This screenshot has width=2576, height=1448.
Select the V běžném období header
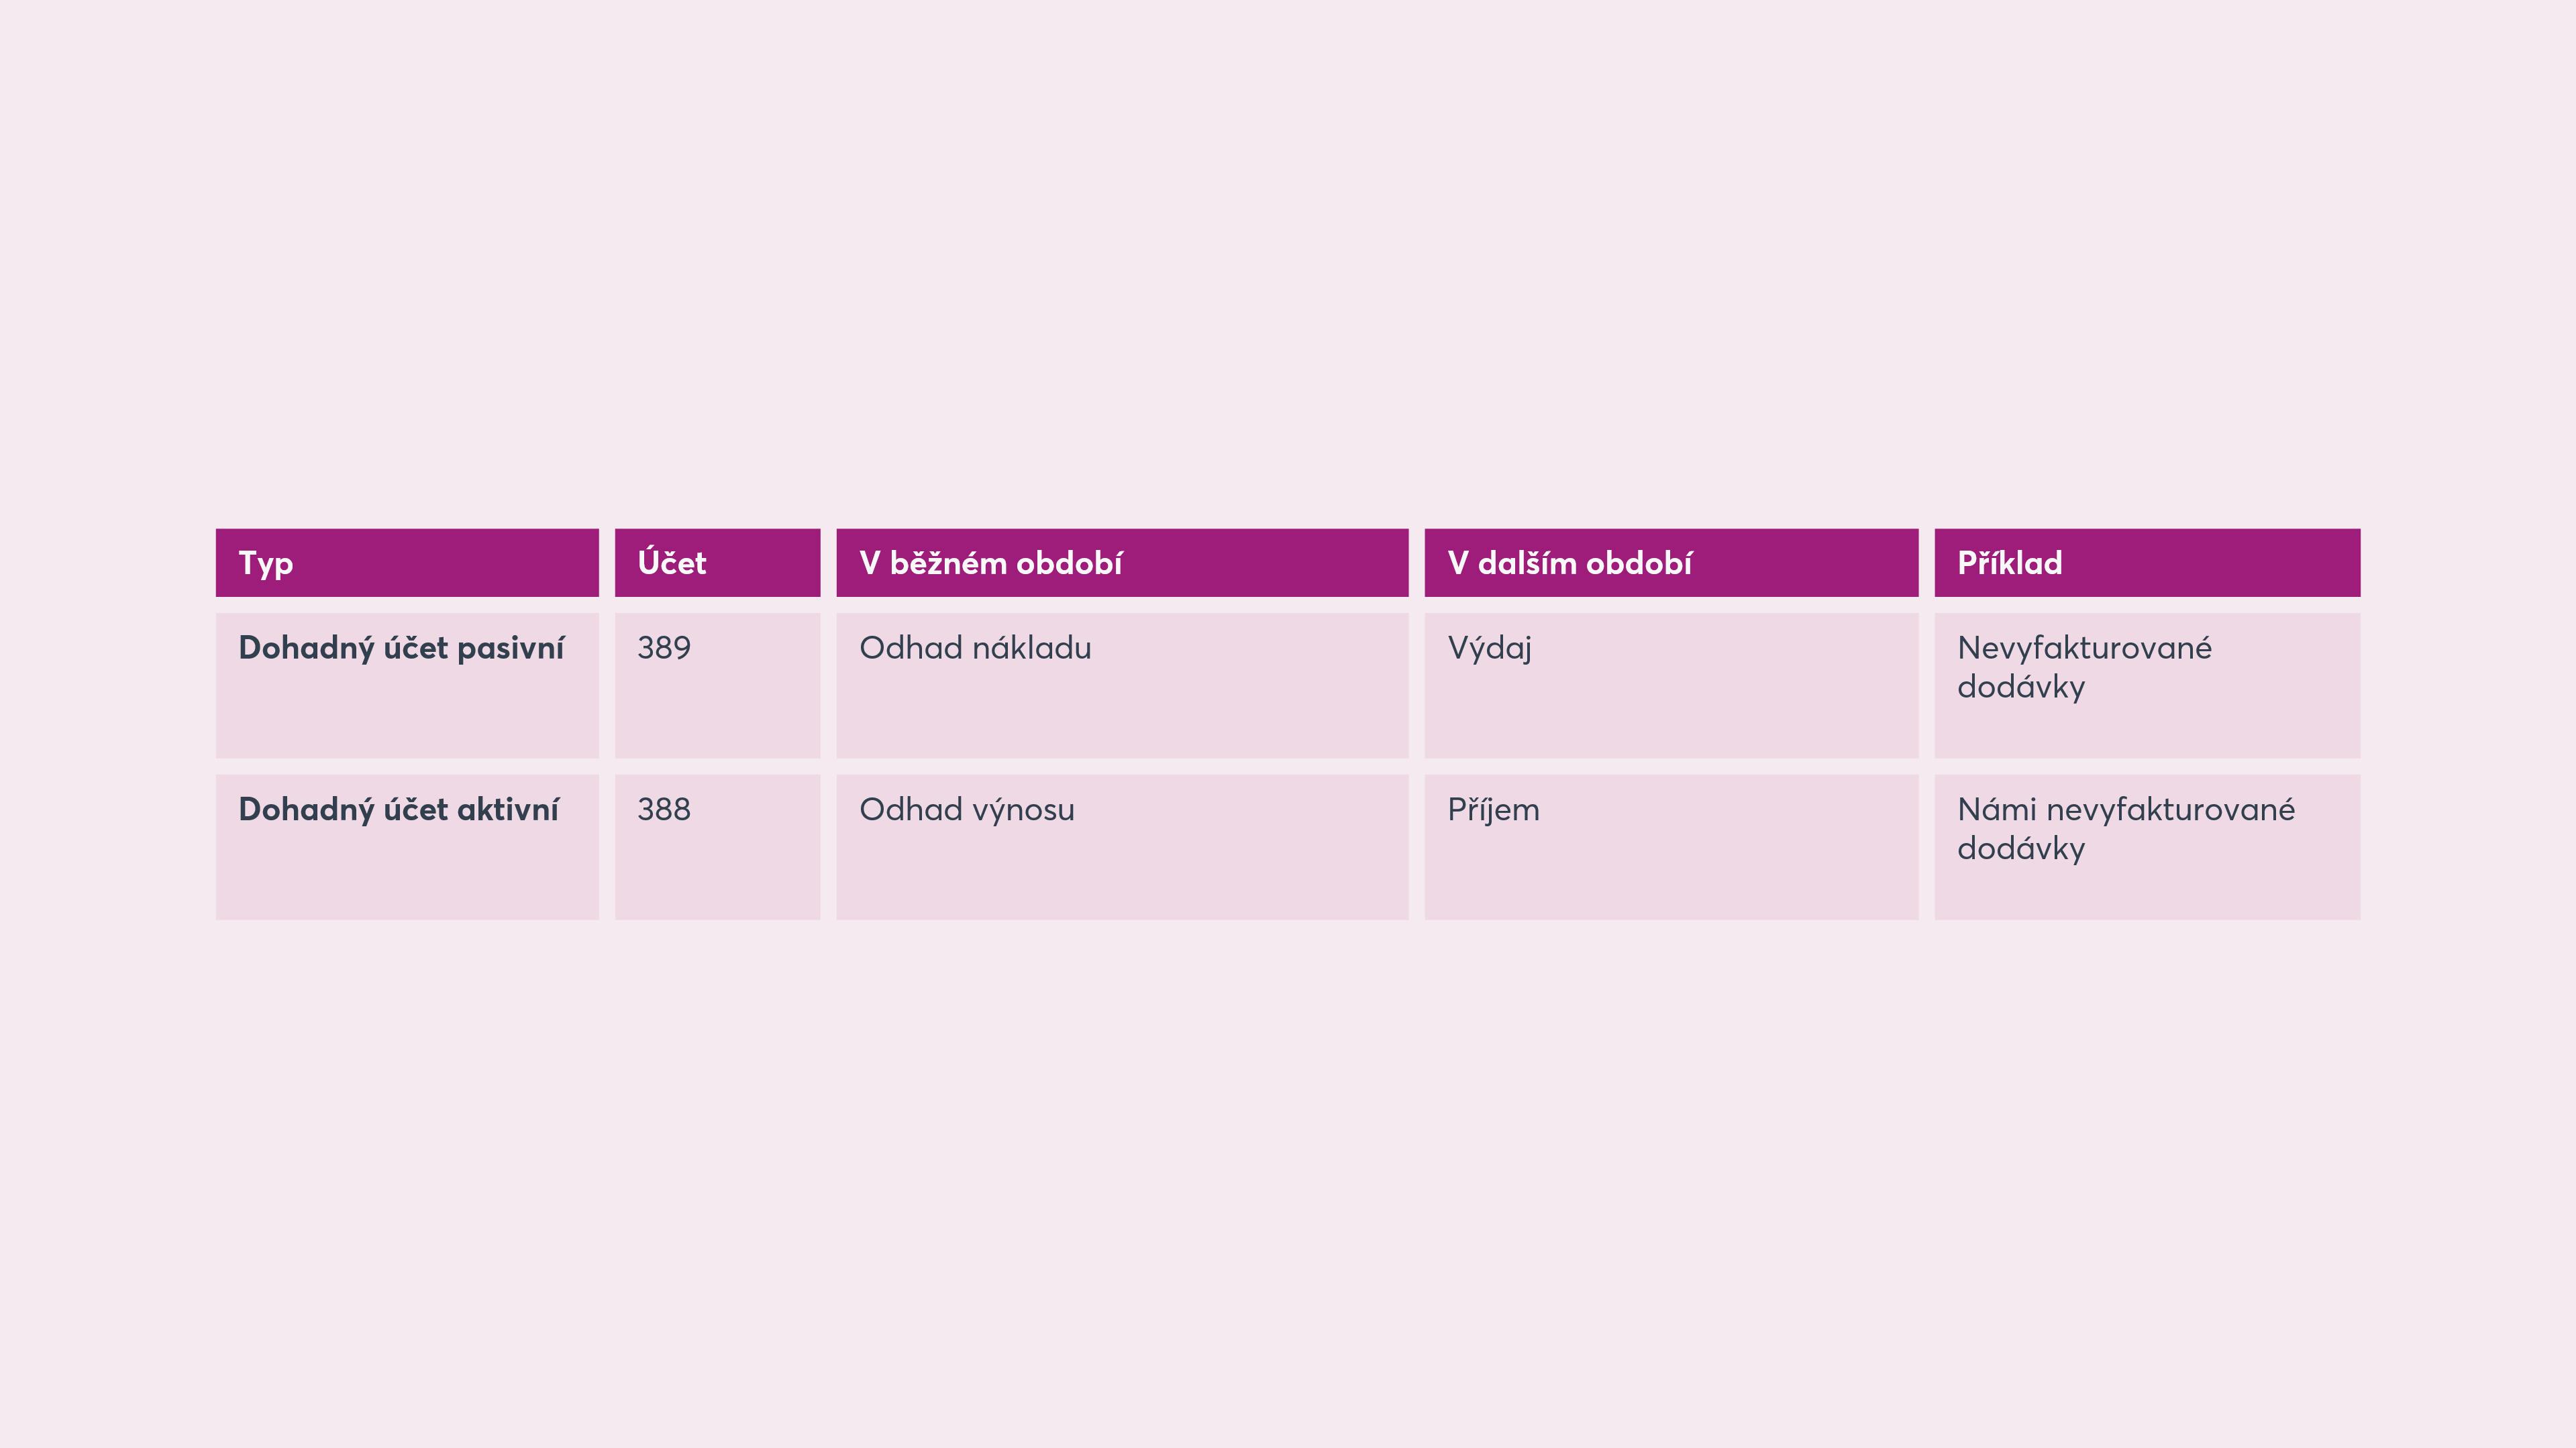point(1122,563)
